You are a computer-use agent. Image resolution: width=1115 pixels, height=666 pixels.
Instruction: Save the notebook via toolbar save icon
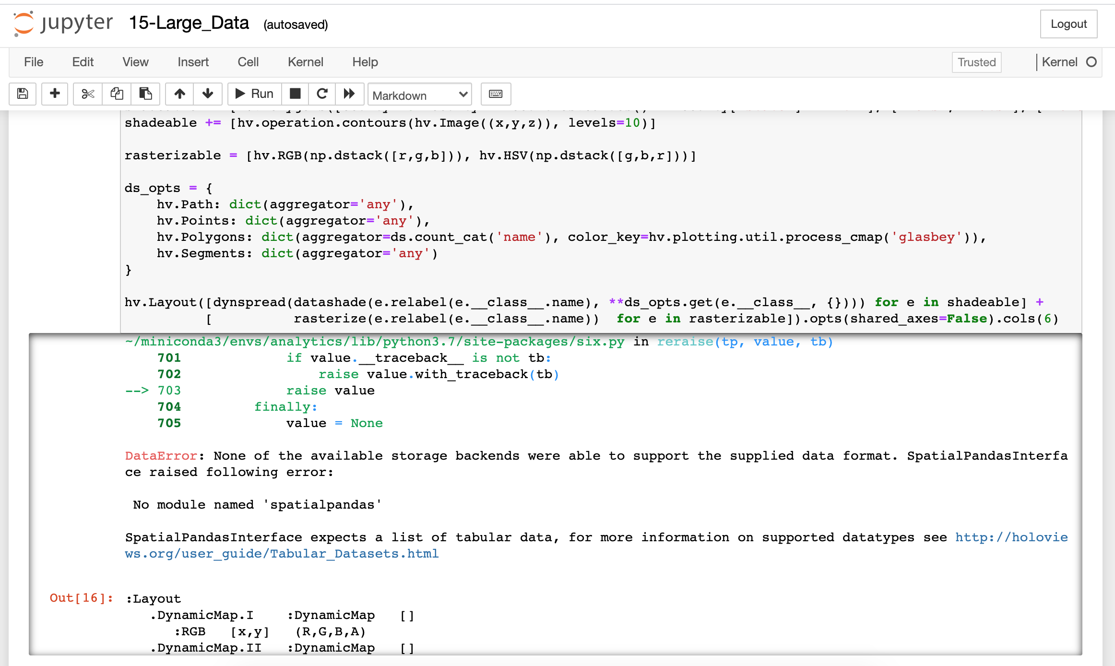[x=22, y=94]
